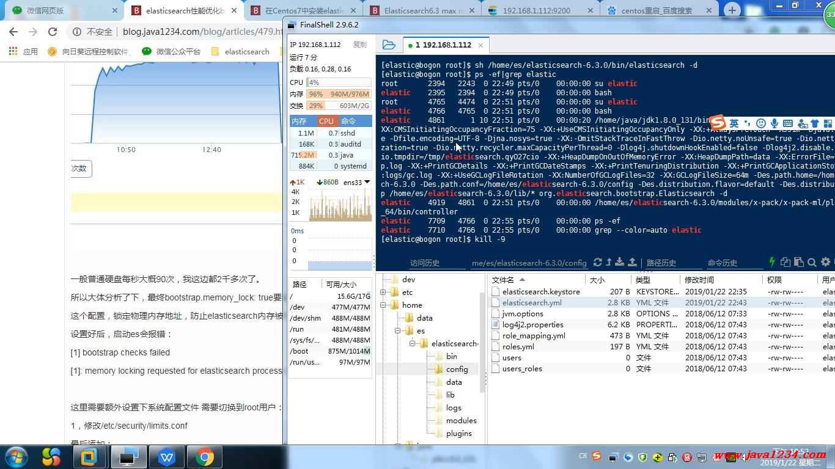Sort processes by CPU column

pyautogui.click(x=326, y=122)
